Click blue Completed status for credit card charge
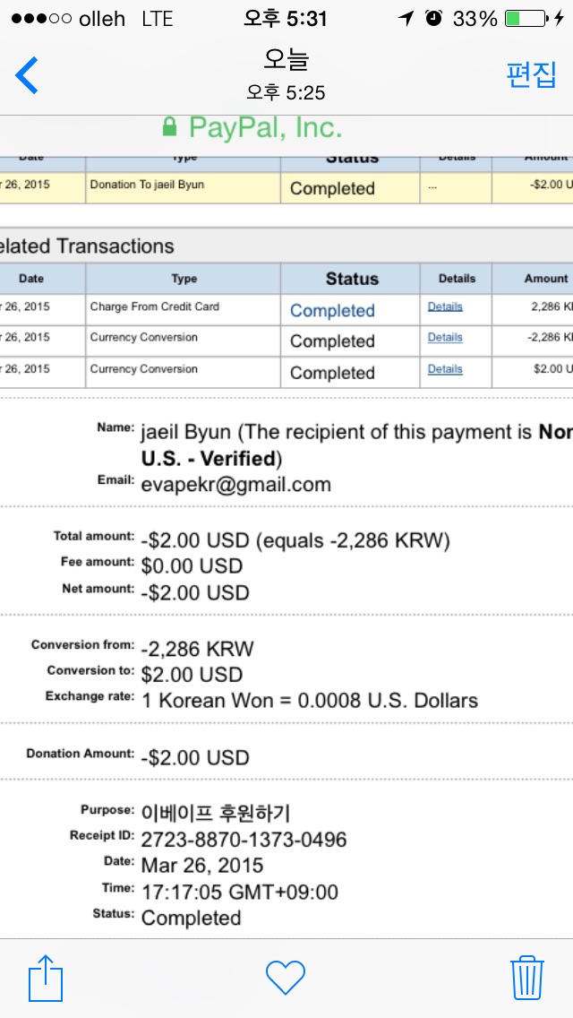 (x=332, y=311)
